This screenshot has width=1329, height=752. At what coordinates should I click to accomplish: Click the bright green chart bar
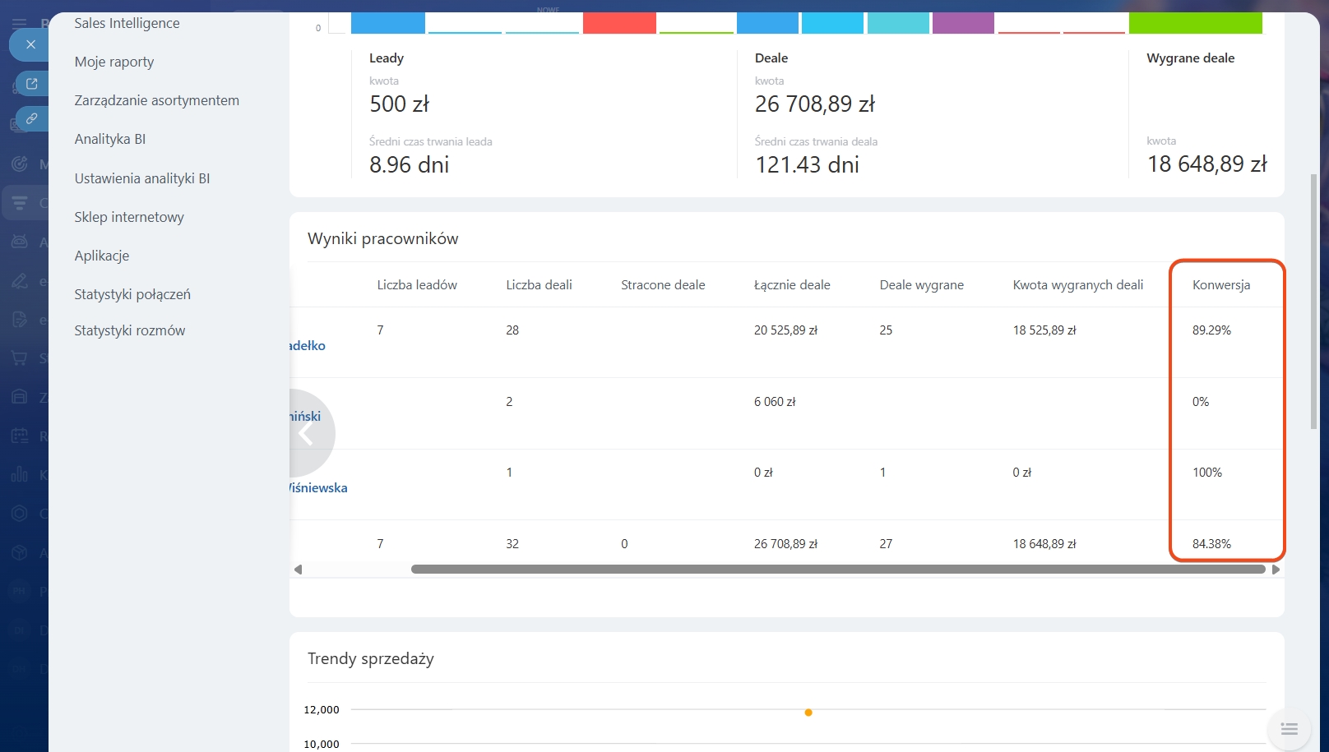(x=1194, y=23)
